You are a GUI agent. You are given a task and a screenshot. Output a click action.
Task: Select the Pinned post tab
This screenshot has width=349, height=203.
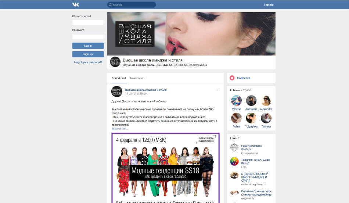[119, 78]
